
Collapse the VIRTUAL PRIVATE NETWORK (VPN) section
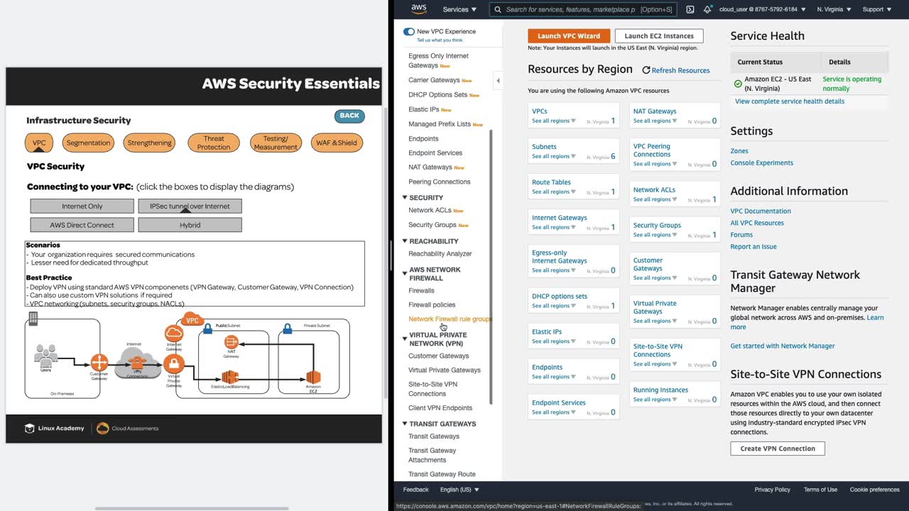[x=405, y=339]
